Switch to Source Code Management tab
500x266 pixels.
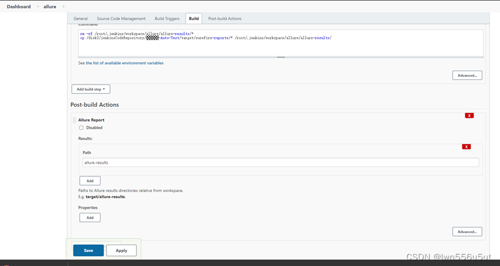(x=121, y=18)
